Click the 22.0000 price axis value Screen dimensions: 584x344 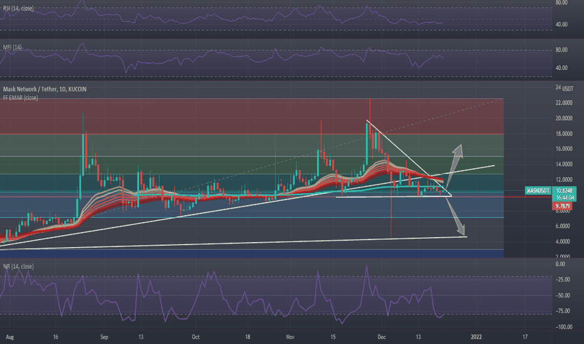tap(564, 103)
